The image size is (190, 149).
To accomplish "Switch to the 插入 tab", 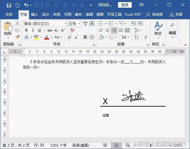I will tap(35, 14).
